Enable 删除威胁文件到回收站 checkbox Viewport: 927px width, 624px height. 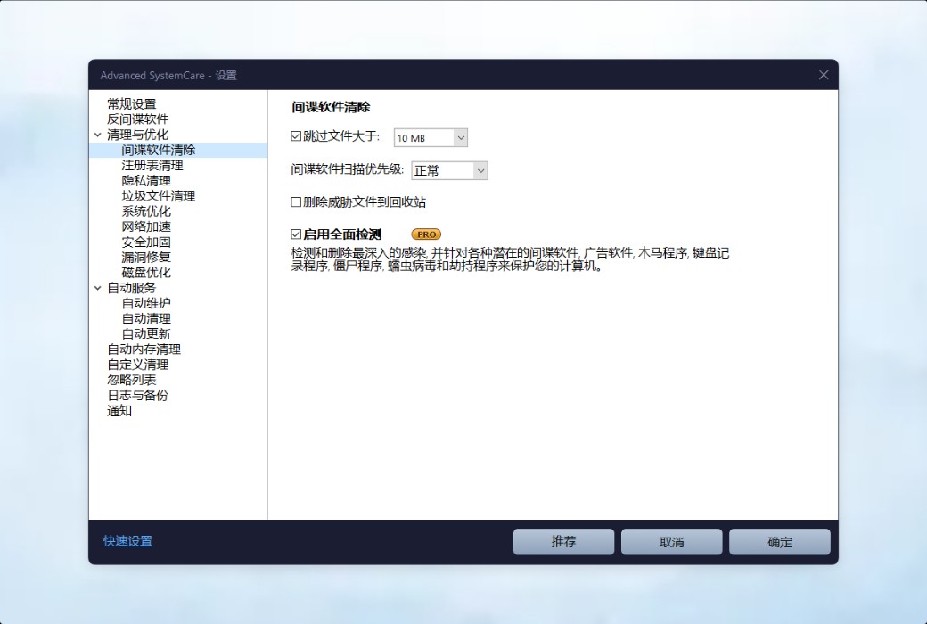[x=296, y=202]
